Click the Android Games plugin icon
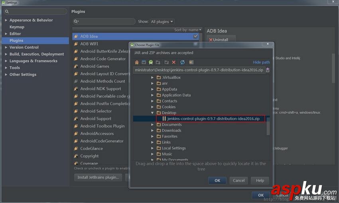339x203 pixels. click(76, 66)
